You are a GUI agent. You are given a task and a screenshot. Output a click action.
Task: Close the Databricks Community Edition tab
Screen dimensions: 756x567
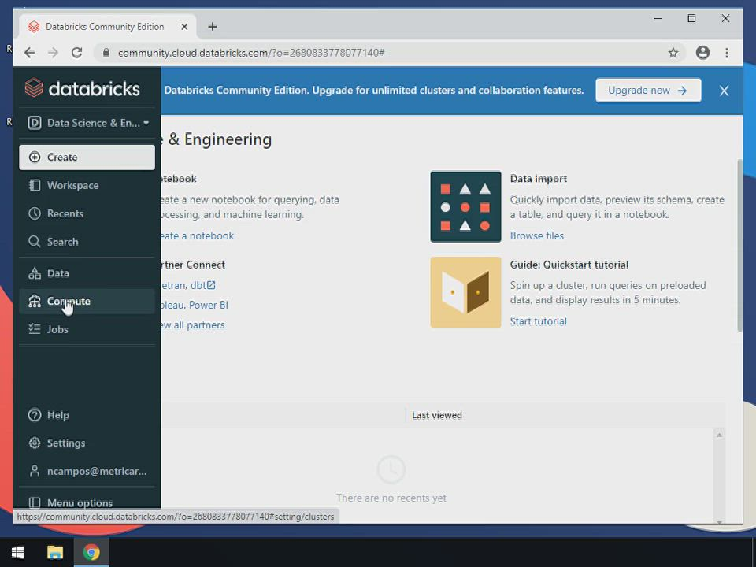click(184, 27)
